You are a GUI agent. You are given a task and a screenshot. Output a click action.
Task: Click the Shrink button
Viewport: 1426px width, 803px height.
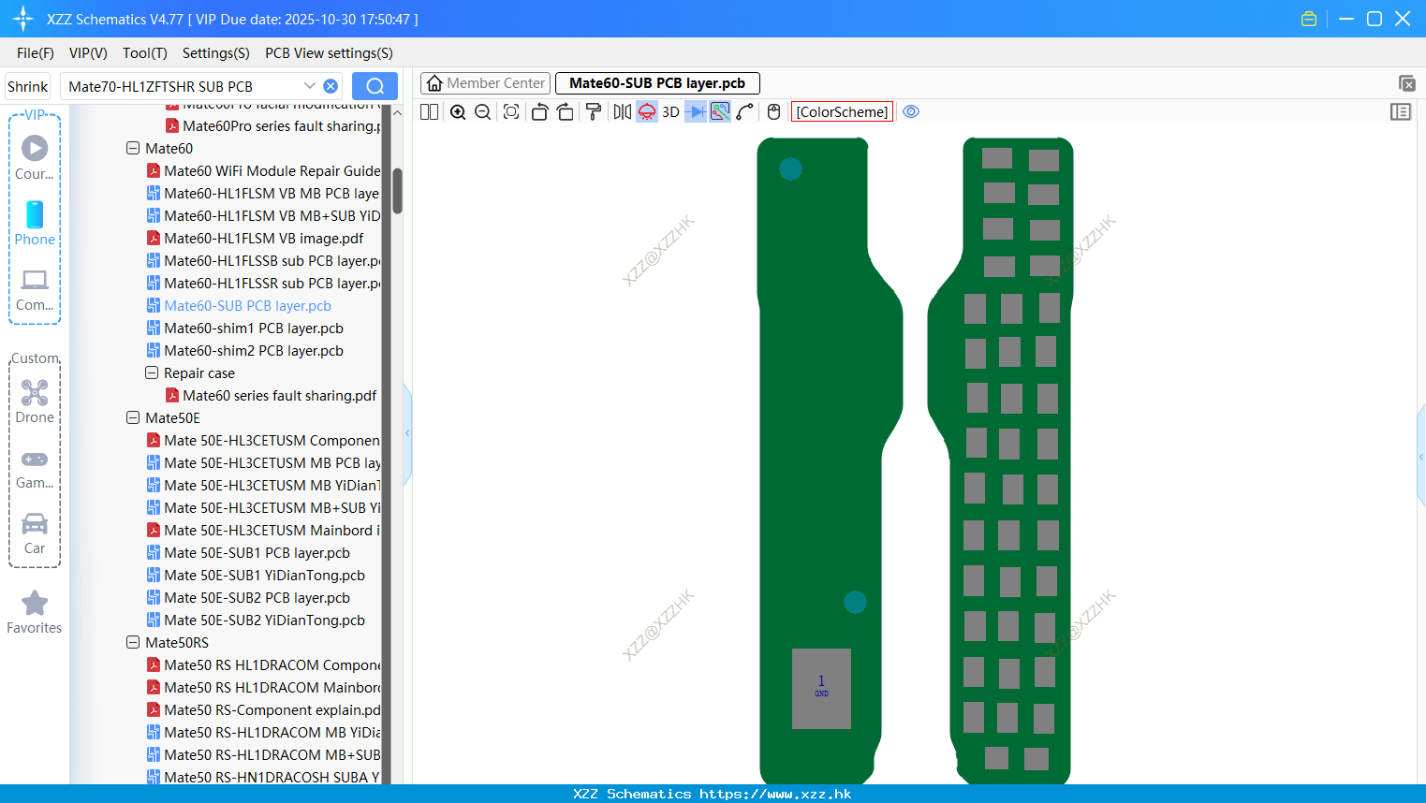point(28,86)
